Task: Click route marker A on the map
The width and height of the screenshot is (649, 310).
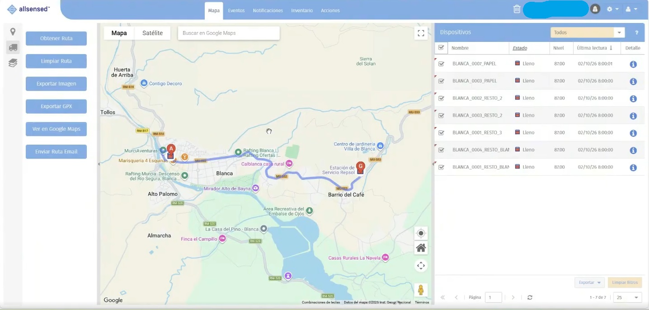Action: coord(171,149)
